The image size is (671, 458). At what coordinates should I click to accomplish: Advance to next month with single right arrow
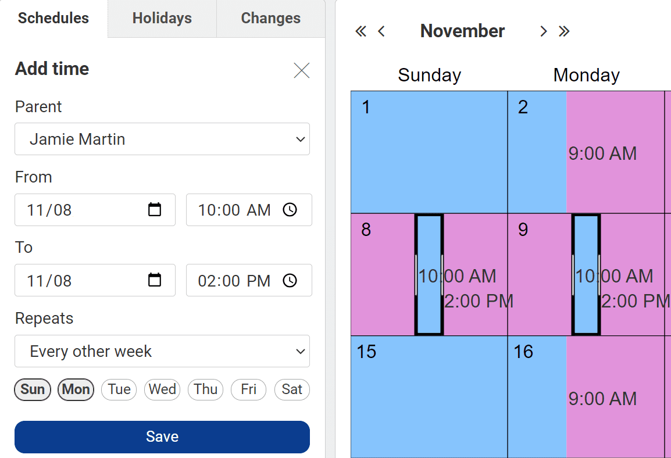click(544, 31)
